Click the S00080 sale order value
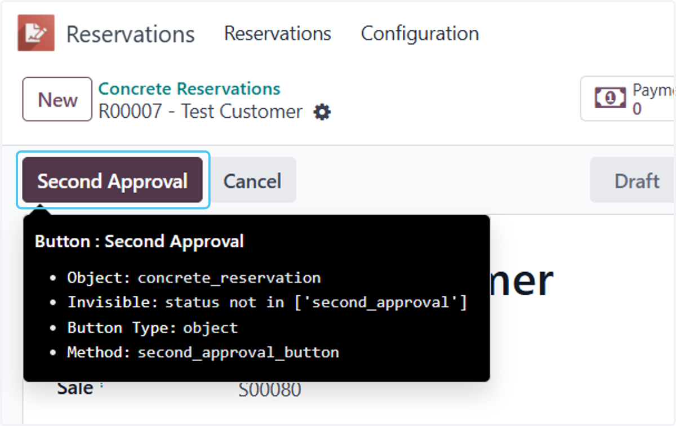The width and height of the screenshot is (676, 426). [270, 389]
